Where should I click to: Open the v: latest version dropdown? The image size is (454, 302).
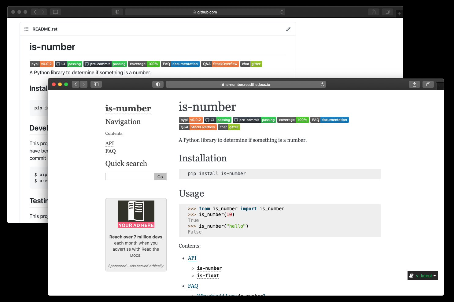pos(423,275)
